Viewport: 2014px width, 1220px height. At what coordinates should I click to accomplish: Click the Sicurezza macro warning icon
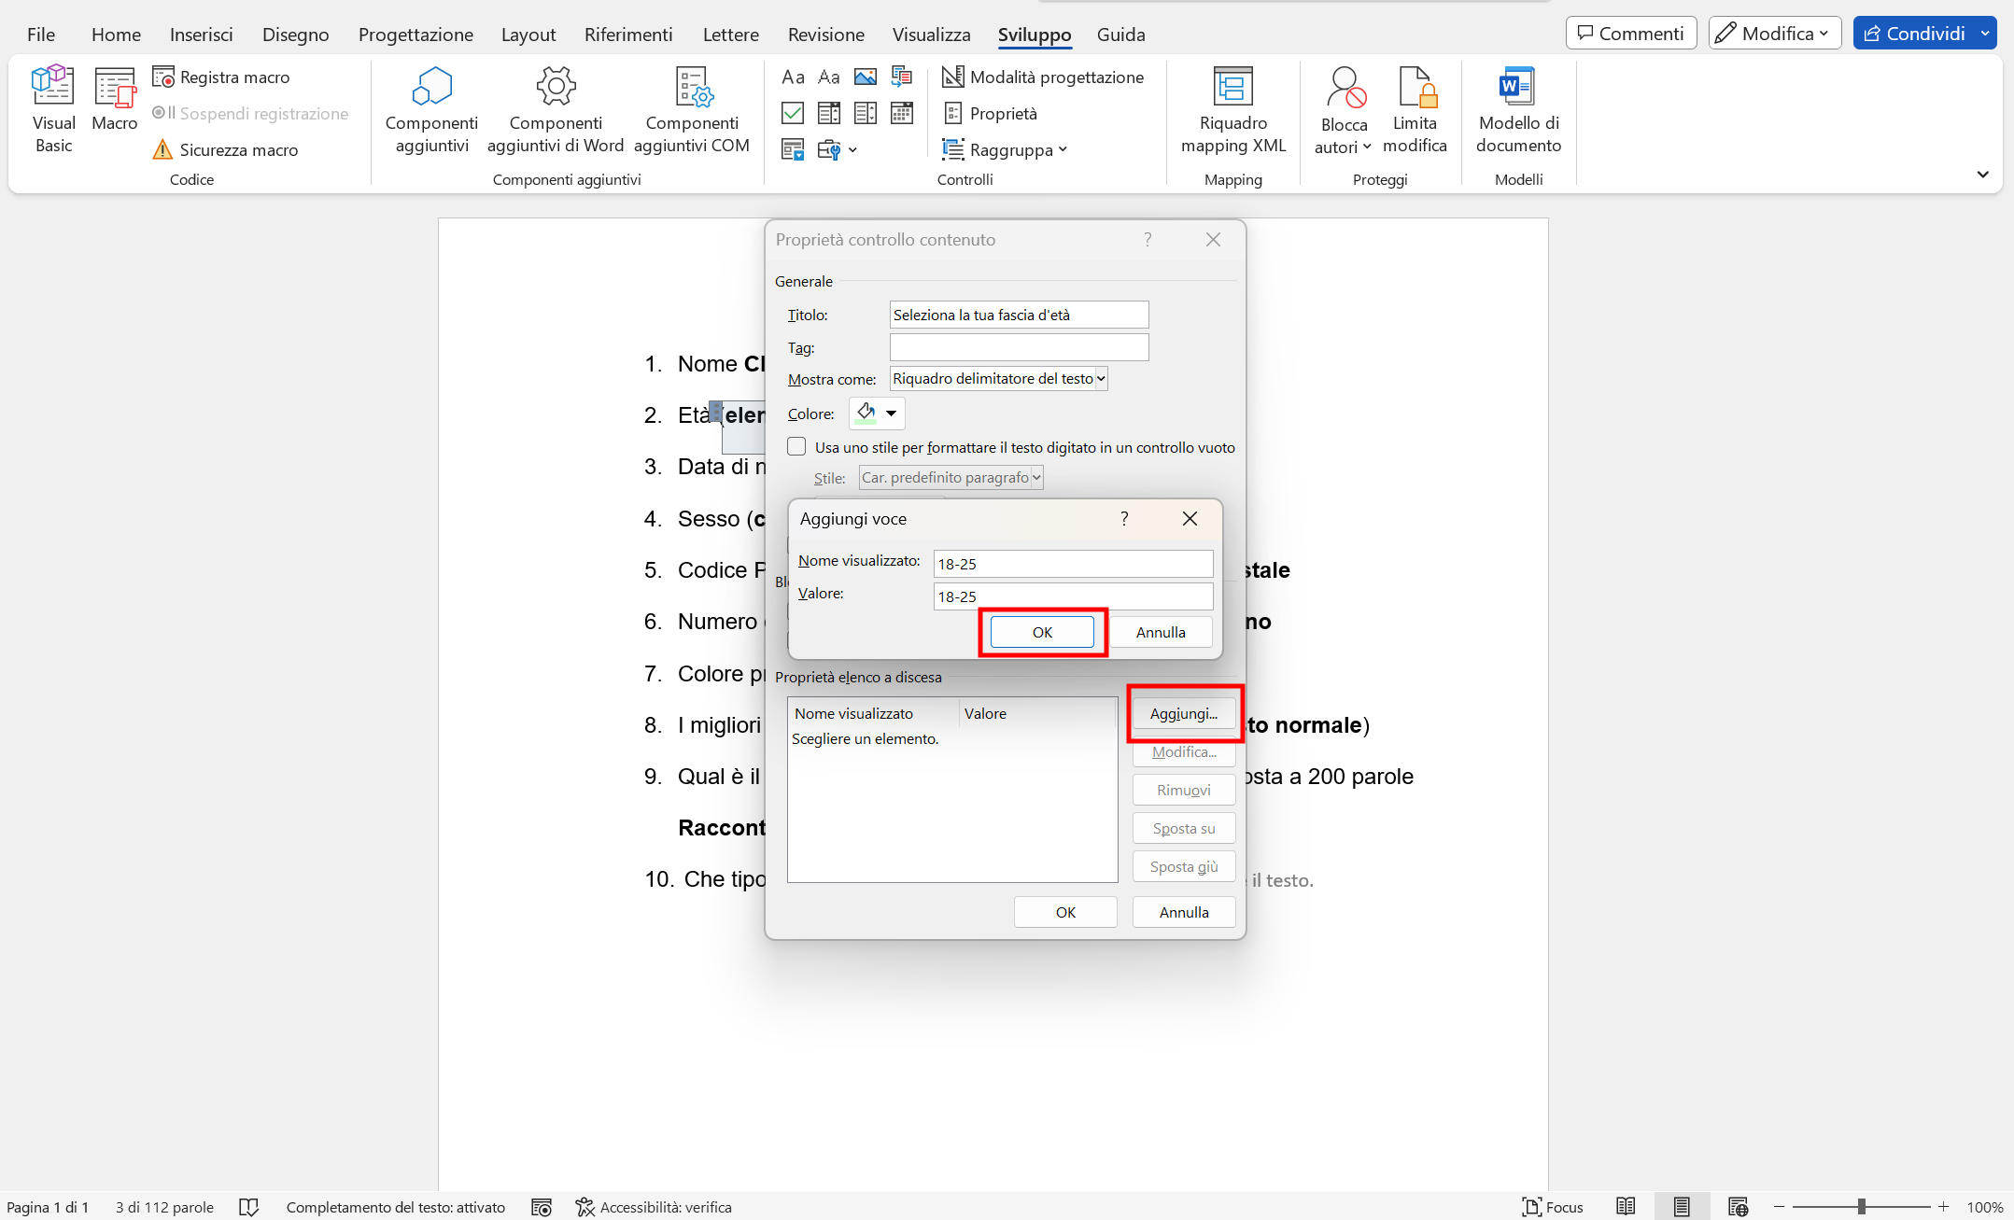click(162, 149)
